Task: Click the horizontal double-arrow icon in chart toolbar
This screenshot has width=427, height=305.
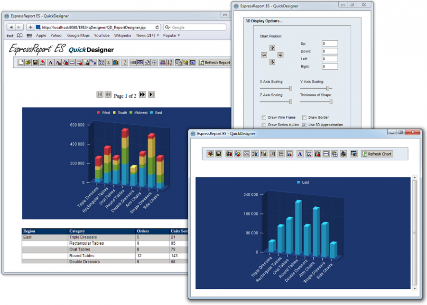Action: [326, 154]
